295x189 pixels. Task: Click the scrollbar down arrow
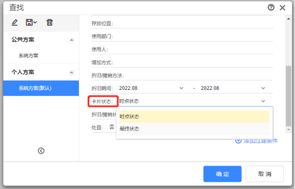(288, 130)
